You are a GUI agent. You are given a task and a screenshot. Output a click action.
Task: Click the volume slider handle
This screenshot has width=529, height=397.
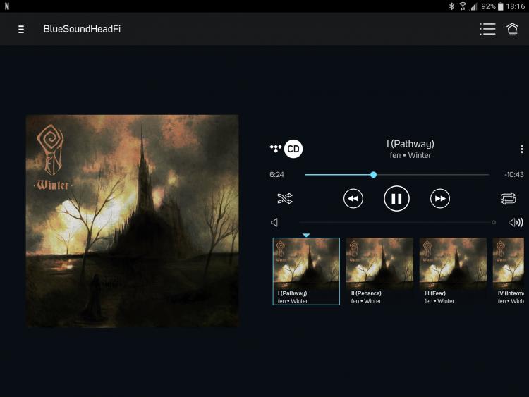tap(494, 222)
